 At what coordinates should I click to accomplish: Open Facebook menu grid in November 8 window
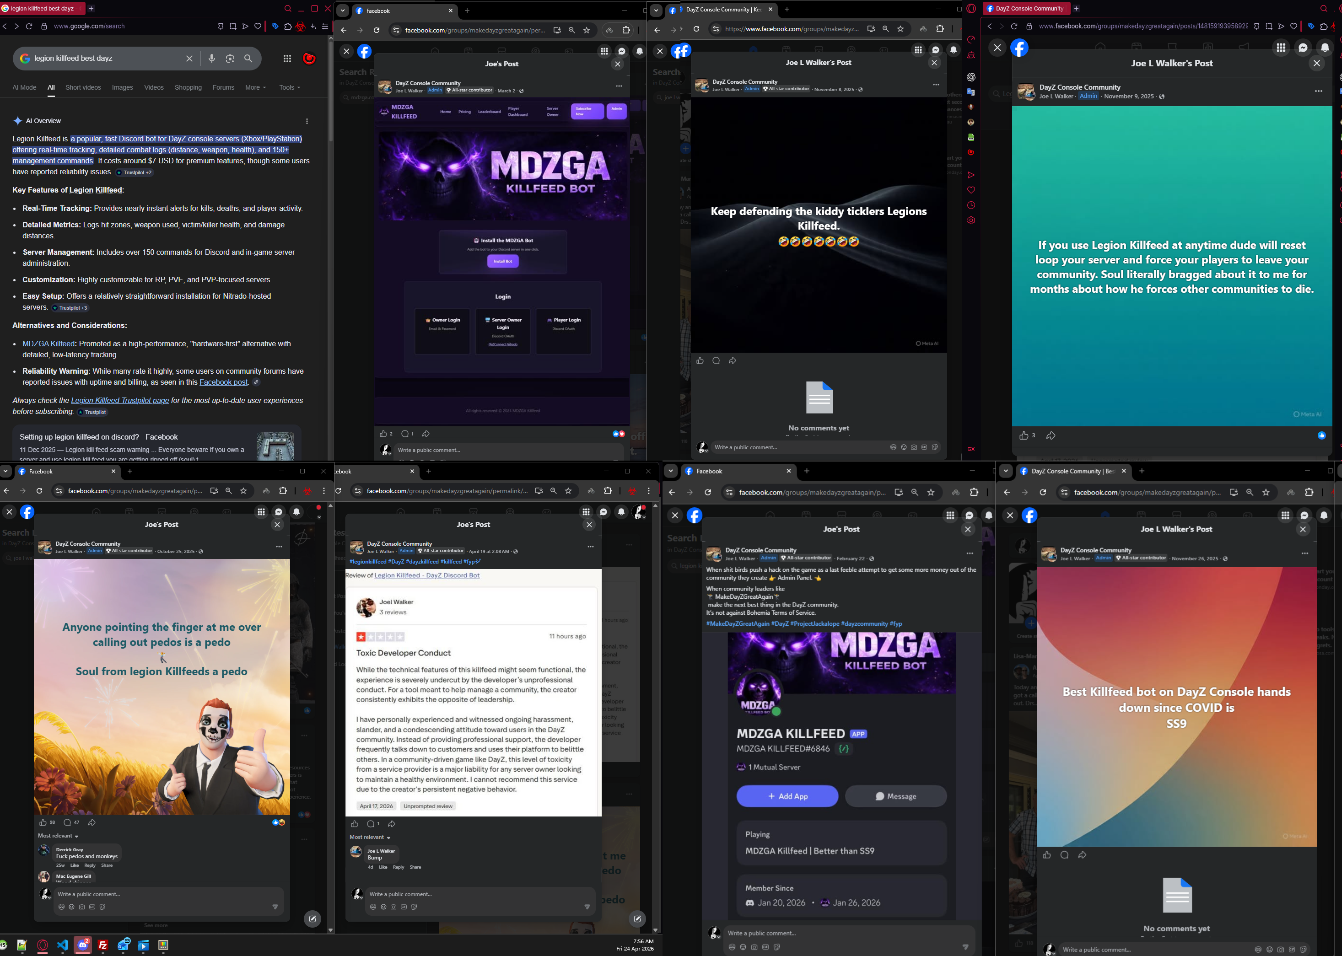pos(918,50)
